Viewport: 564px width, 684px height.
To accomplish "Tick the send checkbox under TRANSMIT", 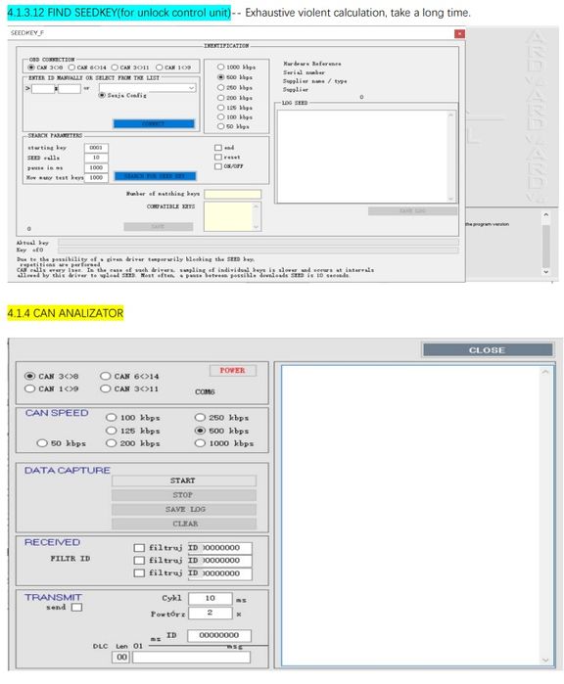I will coord(76,608).
